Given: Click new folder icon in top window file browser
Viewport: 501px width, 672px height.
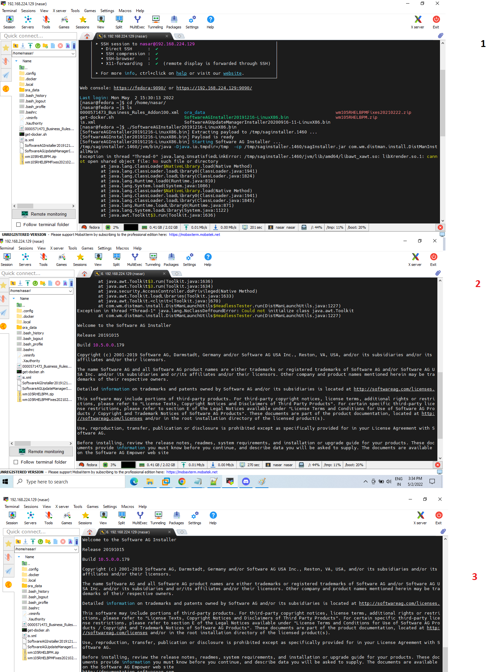Looking at the screenshot, I should tap(45, 46).
